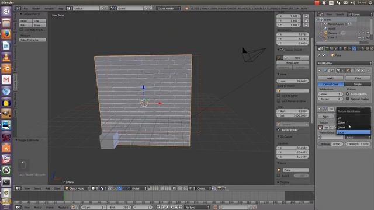The height and width of the screenshot is (210, 374).
Task: Collapse the Subsurf modifier panel triangle
Action: coord(320,71)
